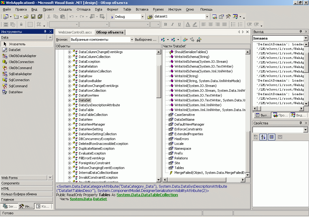Screen dimensions: 309x217
Task: Open the Файл menu
Action: click(x=7, y=9)
